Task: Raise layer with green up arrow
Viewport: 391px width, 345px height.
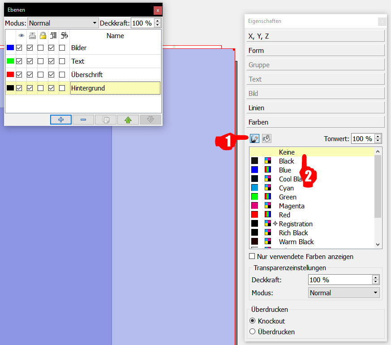Action: 128,120
